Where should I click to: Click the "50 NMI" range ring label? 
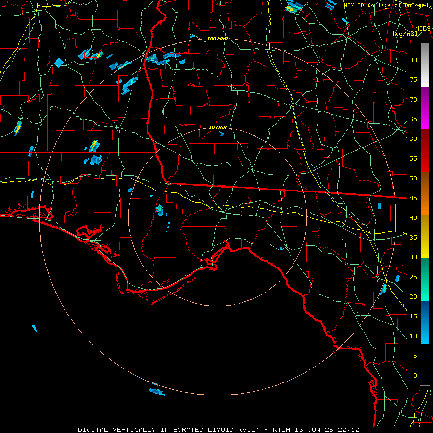[217, 127]
